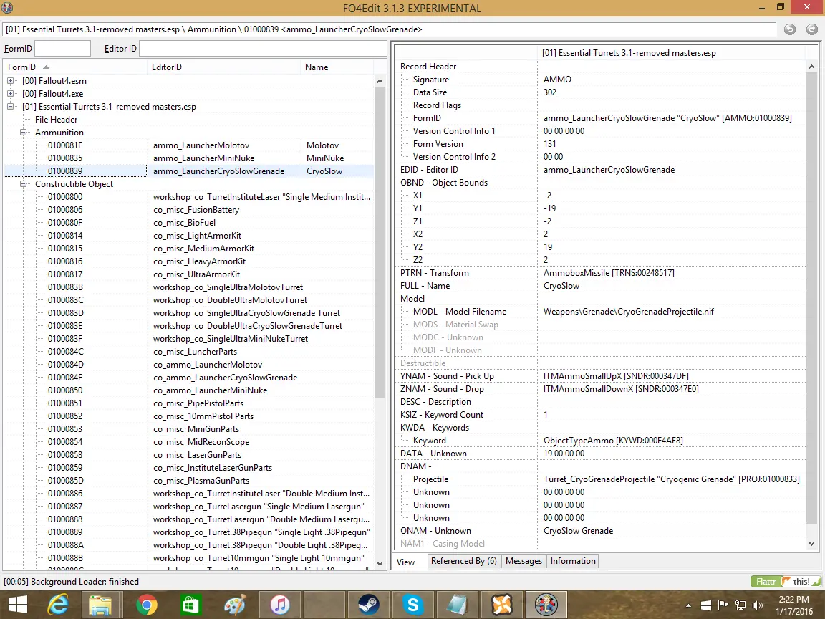Focus the Editor ID search field
The width and height of the screenshot is (825, 619).
(263, 49)
